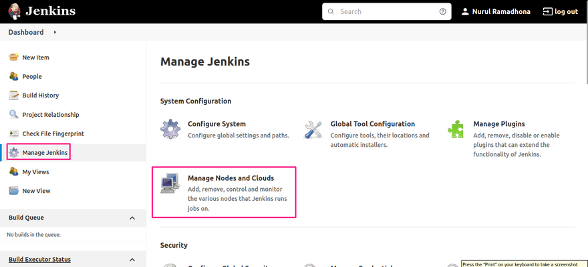Viewport: 588px width, 267px height.
Task: Click the page vertical scrollbar
Action: pyautogui.click(x=586, y=41)
